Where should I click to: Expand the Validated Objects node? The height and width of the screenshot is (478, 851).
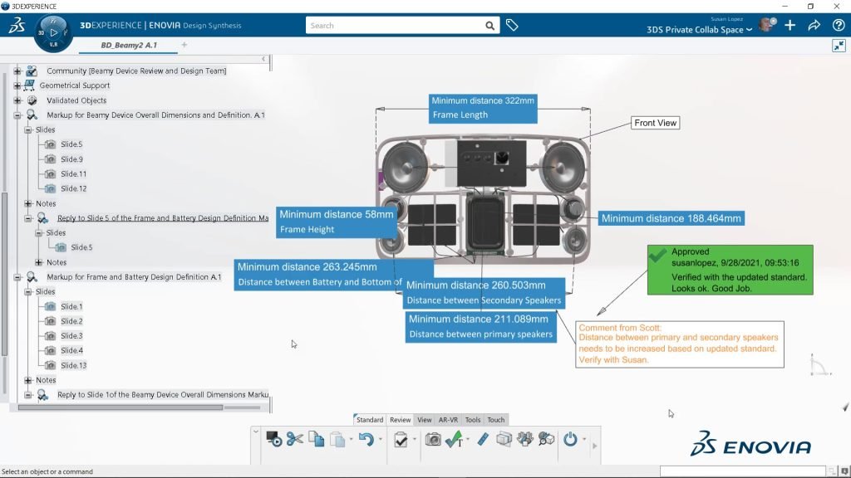17,100
